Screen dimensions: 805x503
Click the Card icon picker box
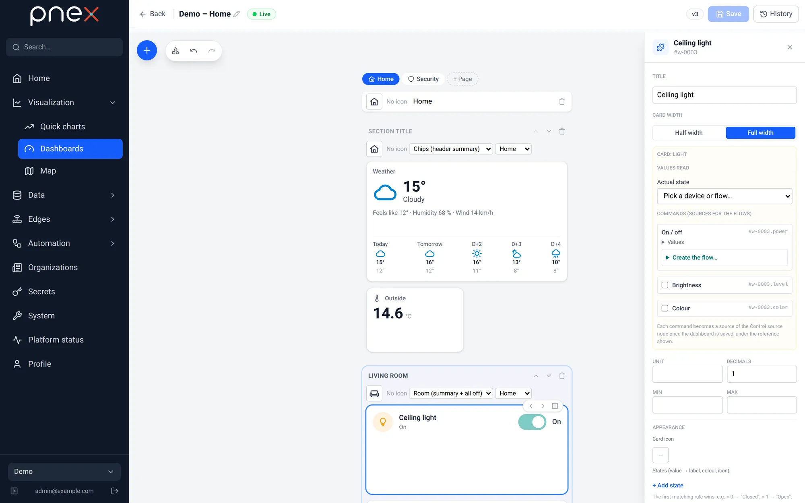tap(661, 455)
